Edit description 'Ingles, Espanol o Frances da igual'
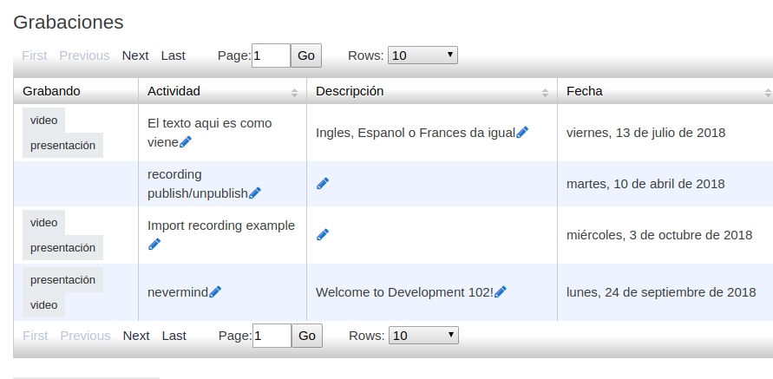This screenshot has width=773, height=379. click(x=522, y=133)
